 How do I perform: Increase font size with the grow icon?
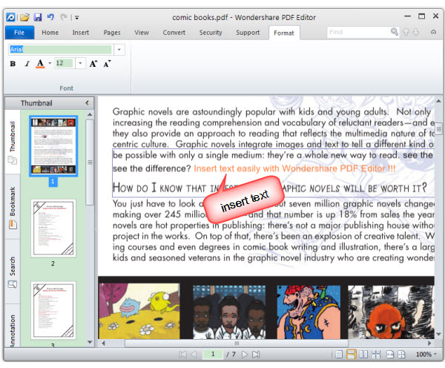point(93,64)
